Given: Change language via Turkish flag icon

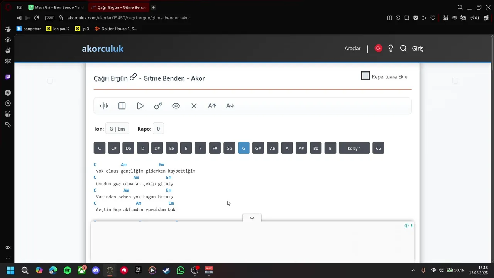Looking at the screenshot, I should pyautogui.click(x=379, y=48).
